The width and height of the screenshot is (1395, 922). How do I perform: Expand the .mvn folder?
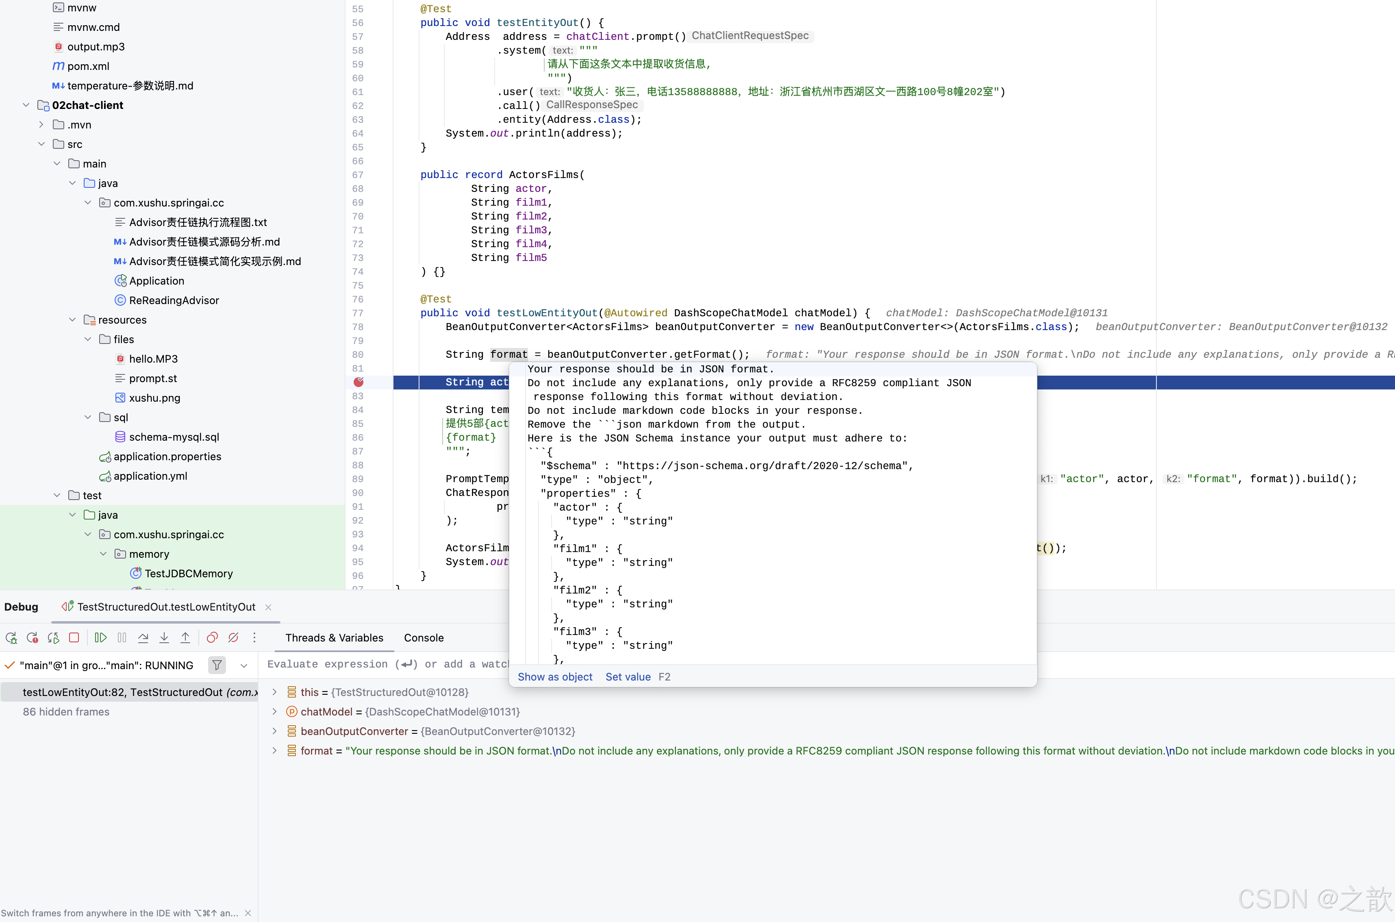(41, 125)
